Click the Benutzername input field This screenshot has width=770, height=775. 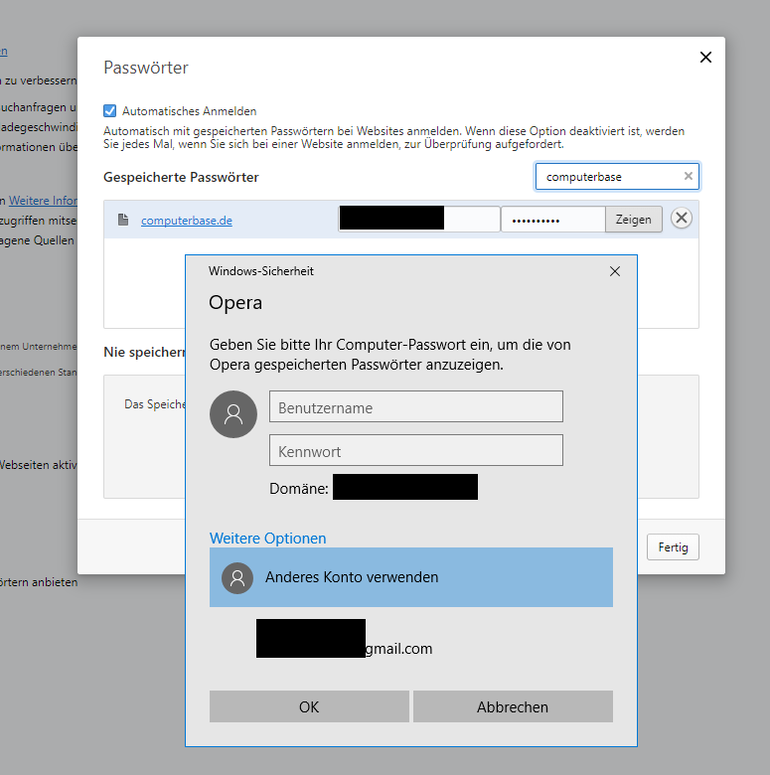[415, 406]
